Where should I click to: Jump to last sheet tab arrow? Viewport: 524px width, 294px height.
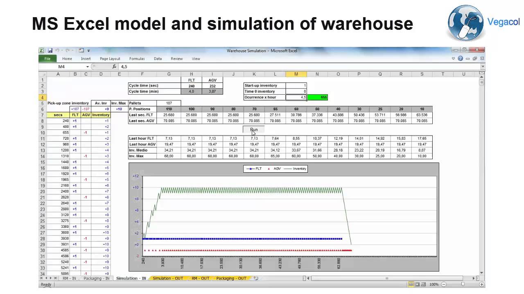(56, 278)
